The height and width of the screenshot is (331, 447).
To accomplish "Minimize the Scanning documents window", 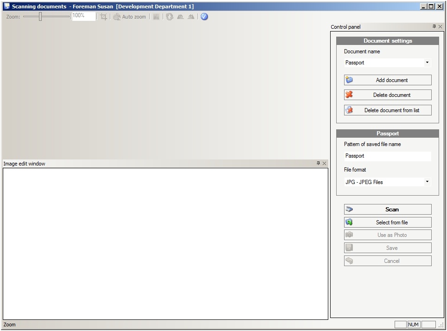I will point(424,6).
